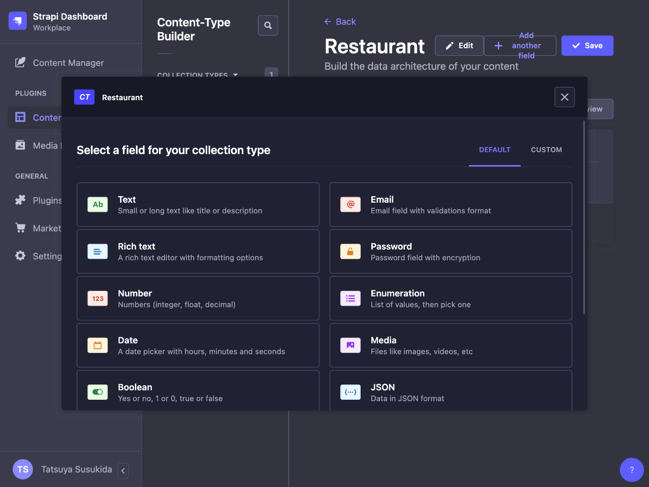The width and height of the screenshot is (649, 487).
Task: Open Marketplace cart icon
Action: point(20,228)
